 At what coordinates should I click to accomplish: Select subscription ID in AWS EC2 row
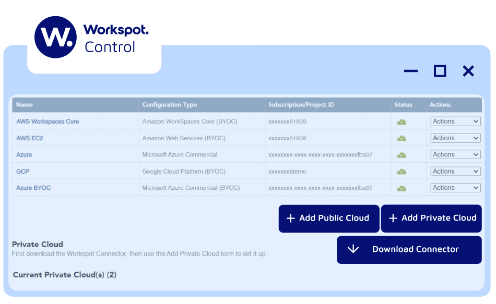287,138
